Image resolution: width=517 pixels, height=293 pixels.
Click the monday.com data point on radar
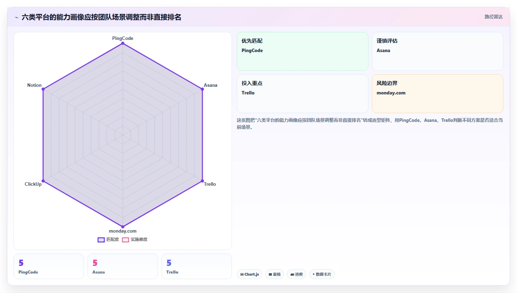tap(123, 227)
